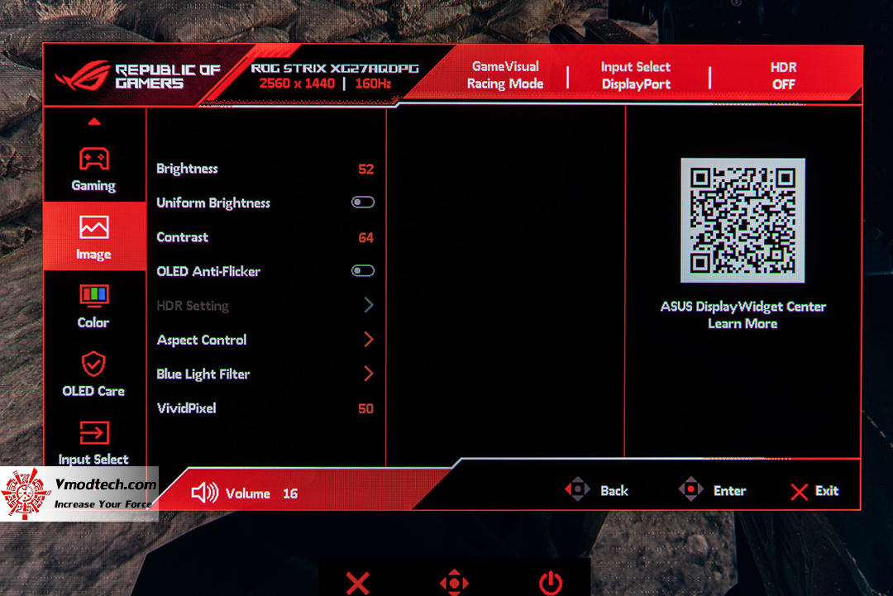This screenshot has height=596, width=893.
Task: Select the Aspect Control label
Action: (x=202, y=340)
